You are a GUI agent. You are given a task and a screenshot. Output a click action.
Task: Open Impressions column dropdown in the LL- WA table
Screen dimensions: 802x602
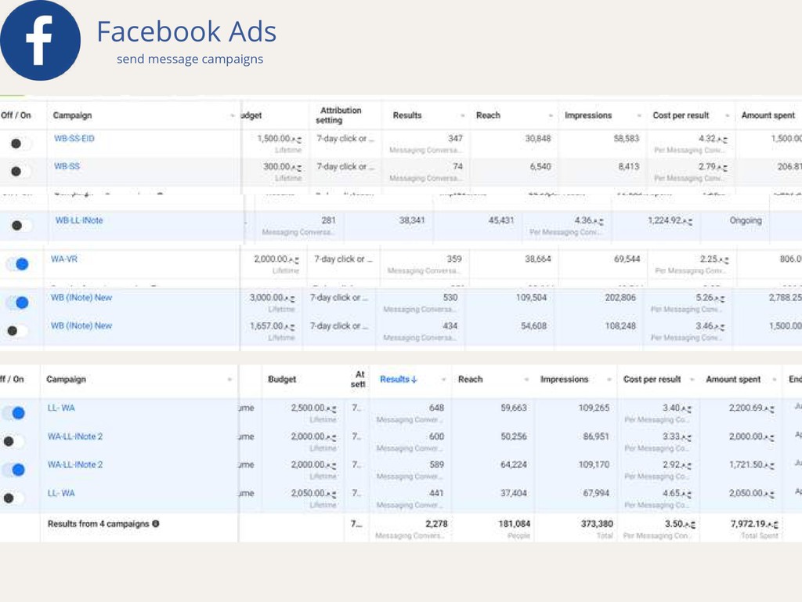pos(609,379)
